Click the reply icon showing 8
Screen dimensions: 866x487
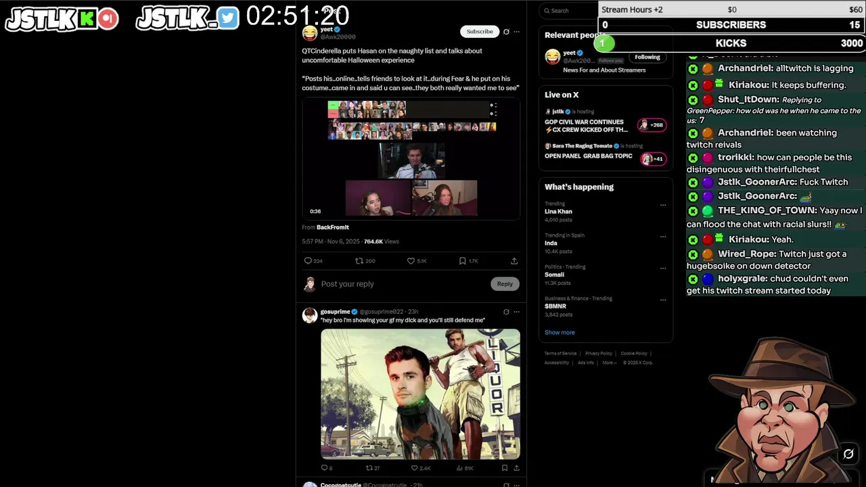point(324,468)
